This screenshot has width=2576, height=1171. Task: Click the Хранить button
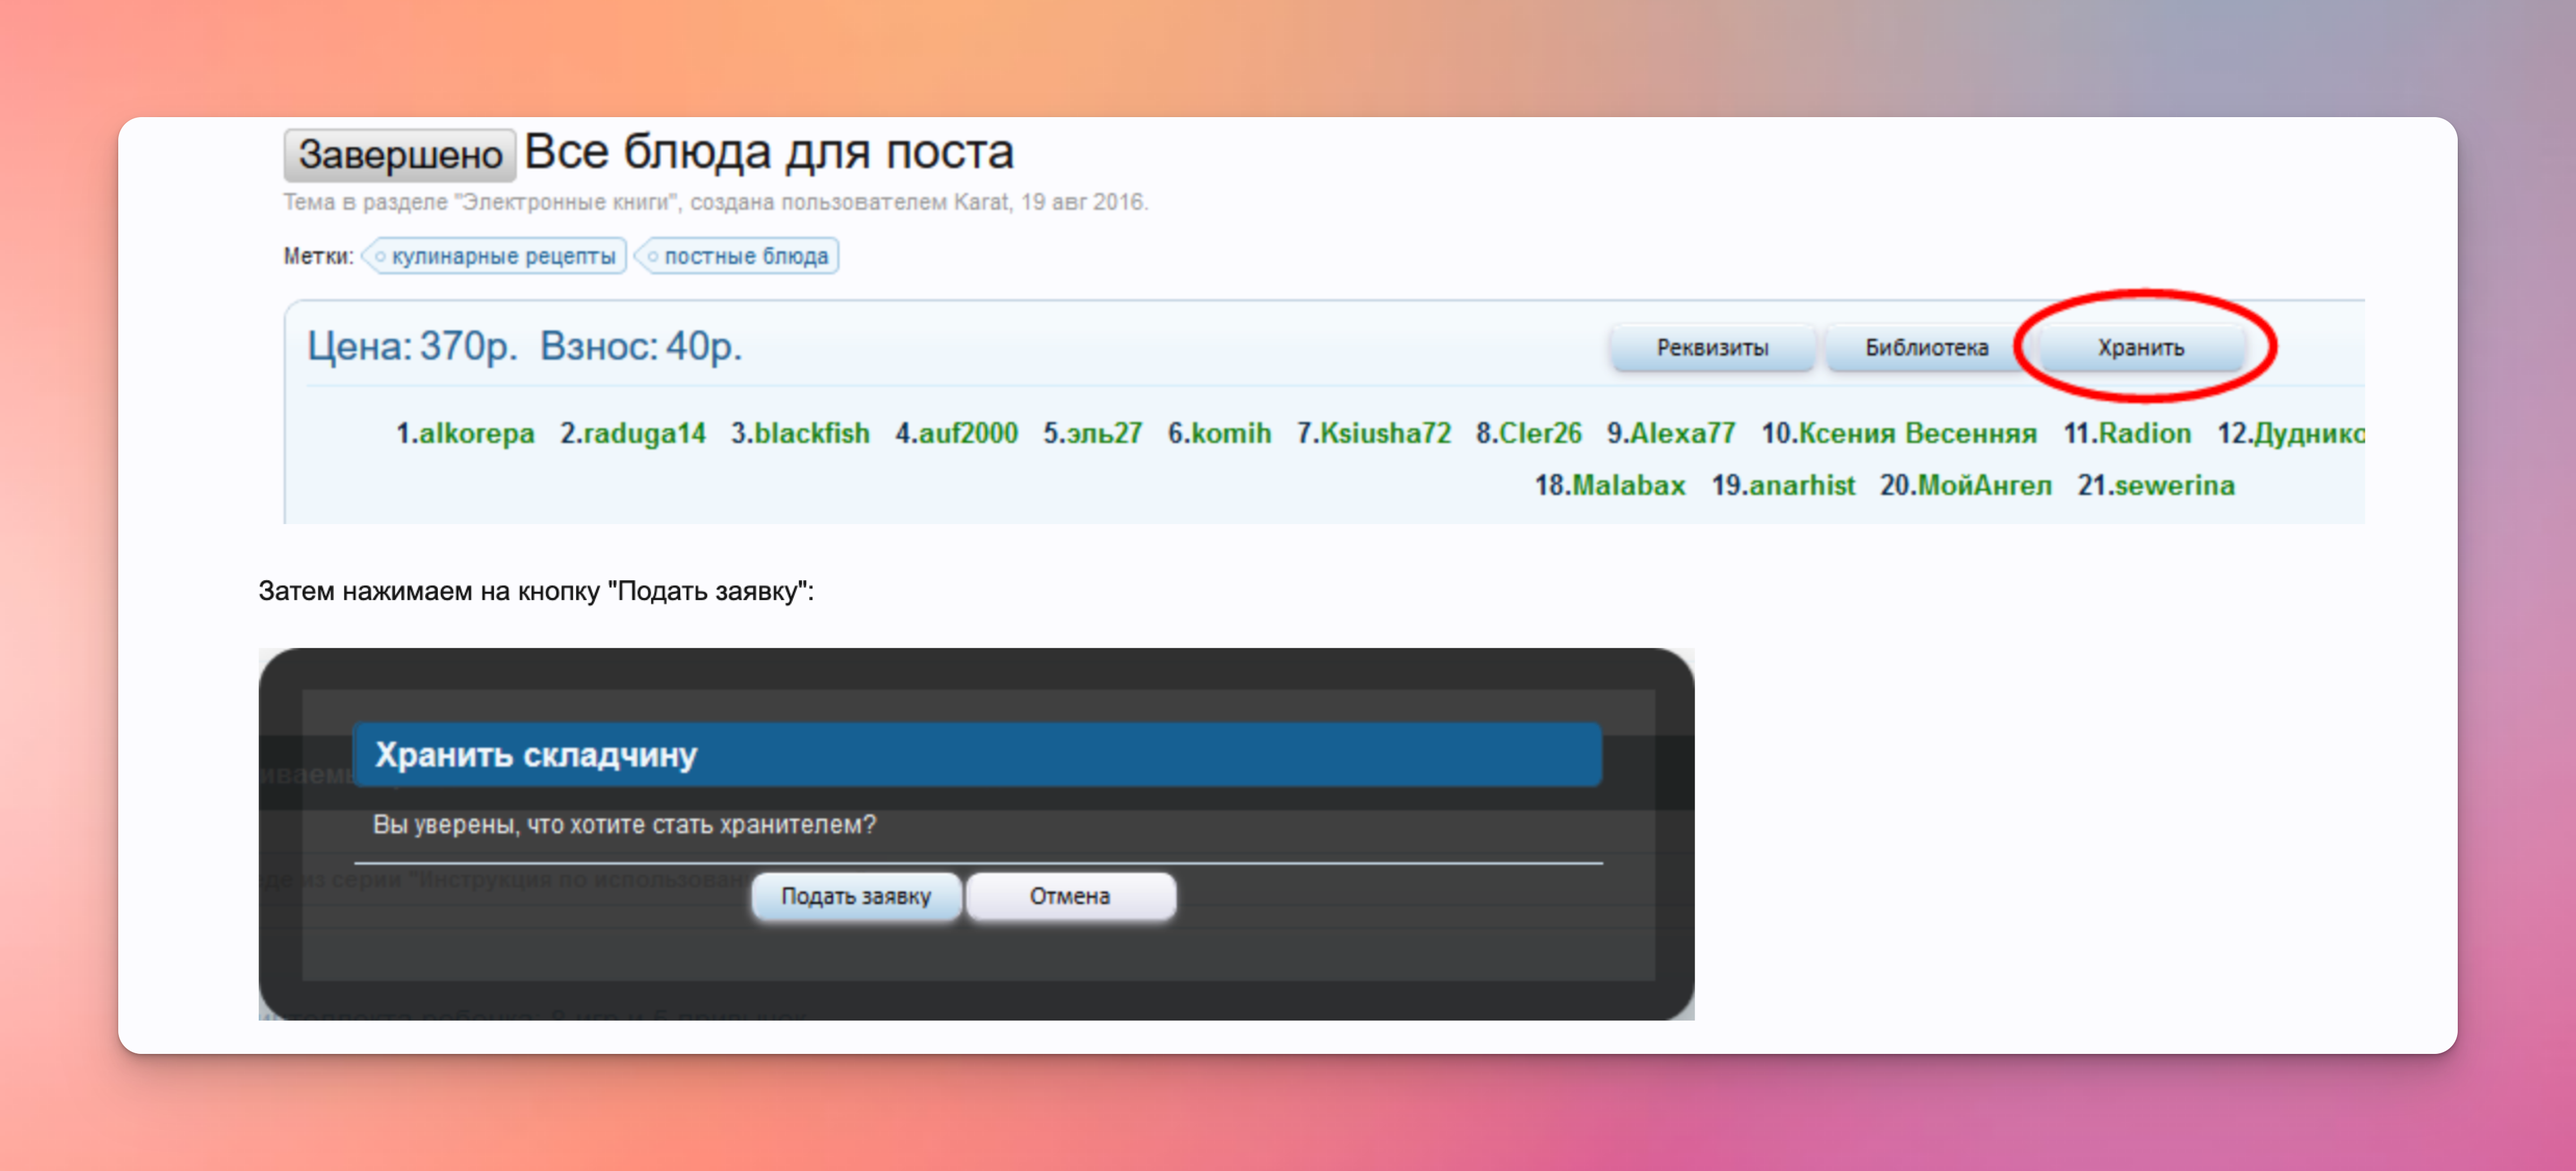pos(2140,347)
